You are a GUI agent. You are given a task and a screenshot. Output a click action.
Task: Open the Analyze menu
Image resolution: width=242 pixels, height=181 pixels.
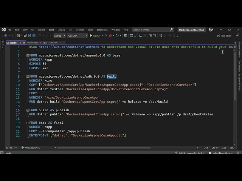click(80, 30)
